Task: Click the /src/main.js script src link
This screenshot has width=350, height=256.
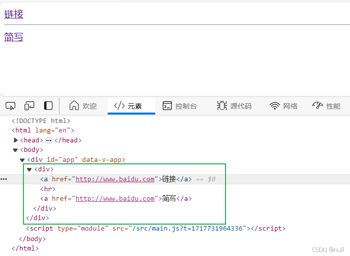Action: click(x=188, y=229)
